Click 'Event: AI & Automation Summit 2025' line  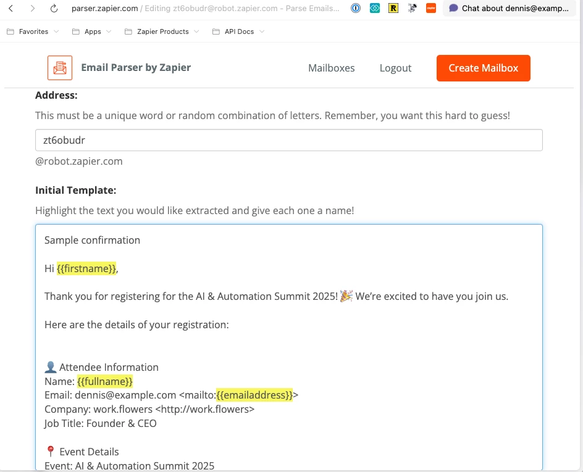pos(130,466)
